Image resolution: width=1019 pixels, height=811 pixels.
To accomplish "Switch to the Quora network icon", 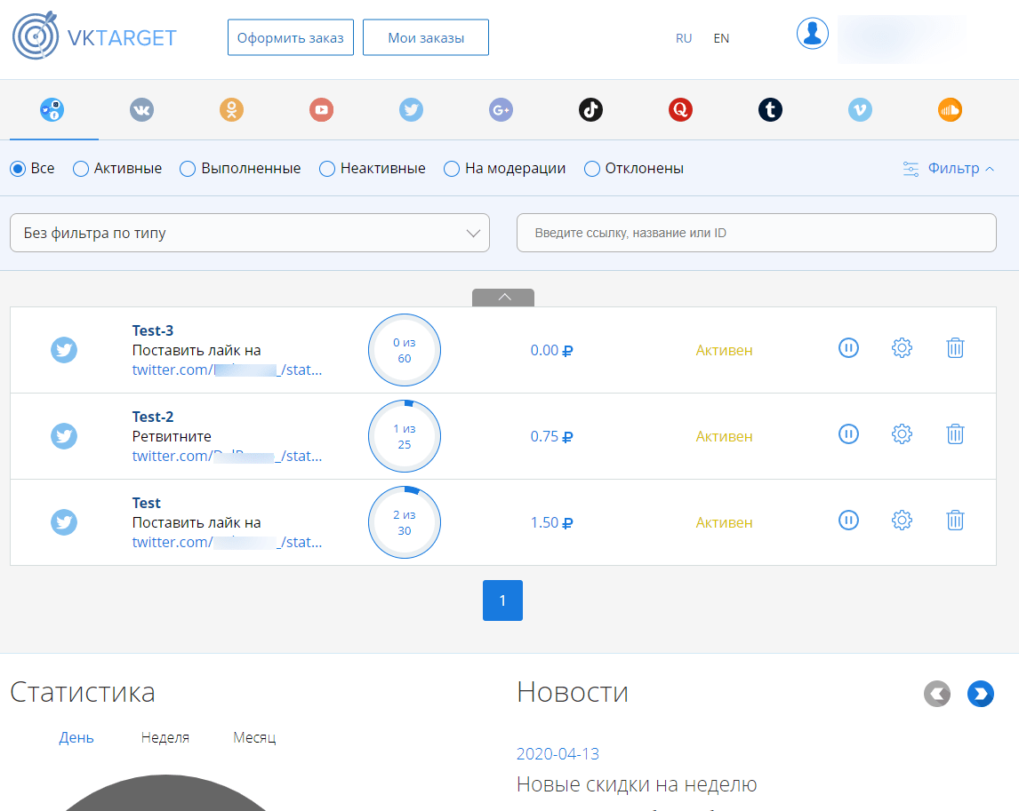I will 680,110.
